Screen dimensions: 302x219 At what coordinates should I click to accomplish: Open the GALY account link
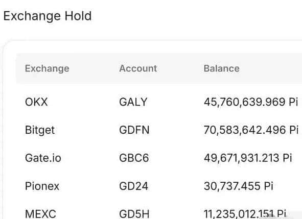[x=133, y=102]
